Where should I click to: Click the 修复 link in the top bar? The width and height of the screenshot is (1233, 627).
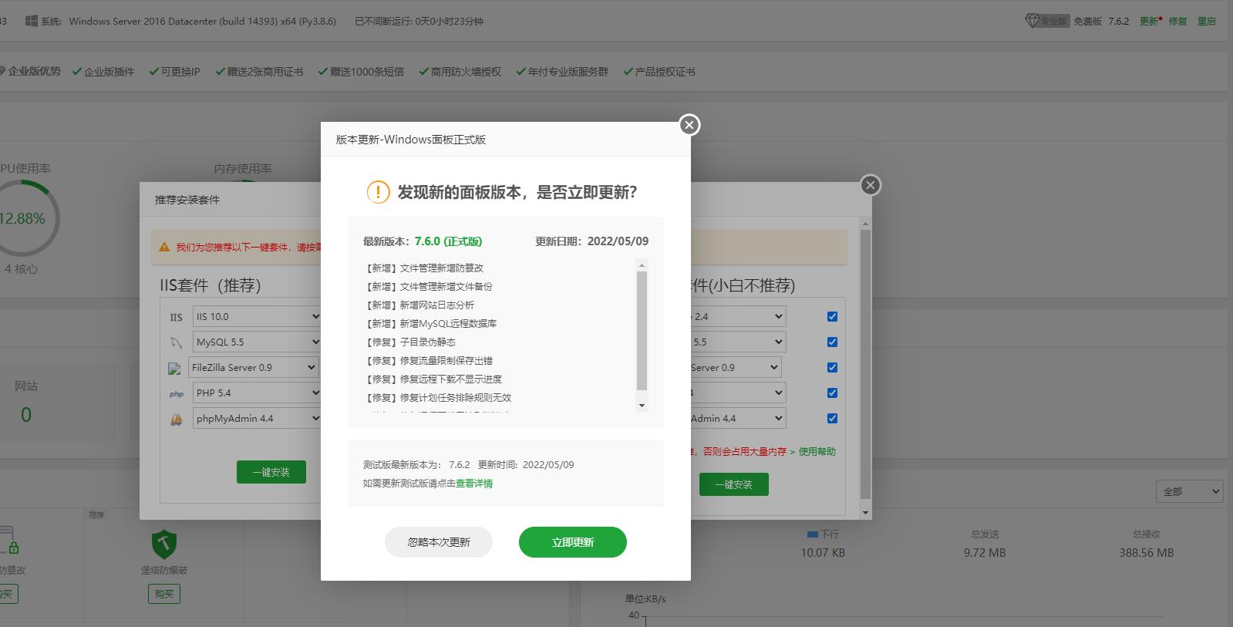(1177, 22)
